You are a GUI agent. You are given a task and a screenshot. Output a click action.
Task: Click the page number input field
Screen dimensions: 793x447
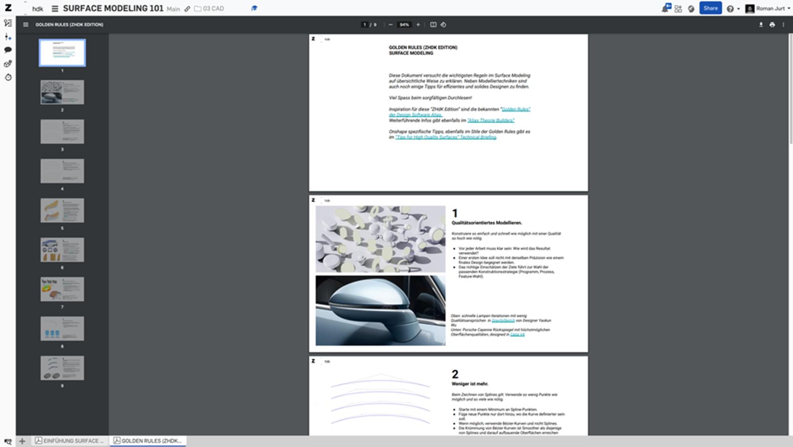(365, 24)
